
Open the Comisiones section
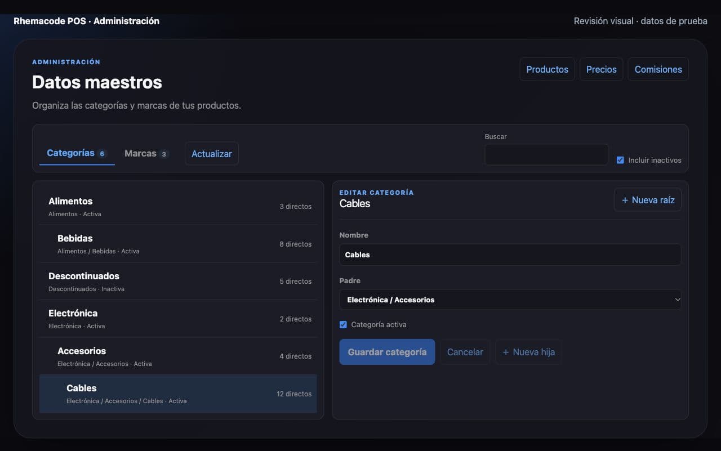pyautogui.click(x=658, y=69)
